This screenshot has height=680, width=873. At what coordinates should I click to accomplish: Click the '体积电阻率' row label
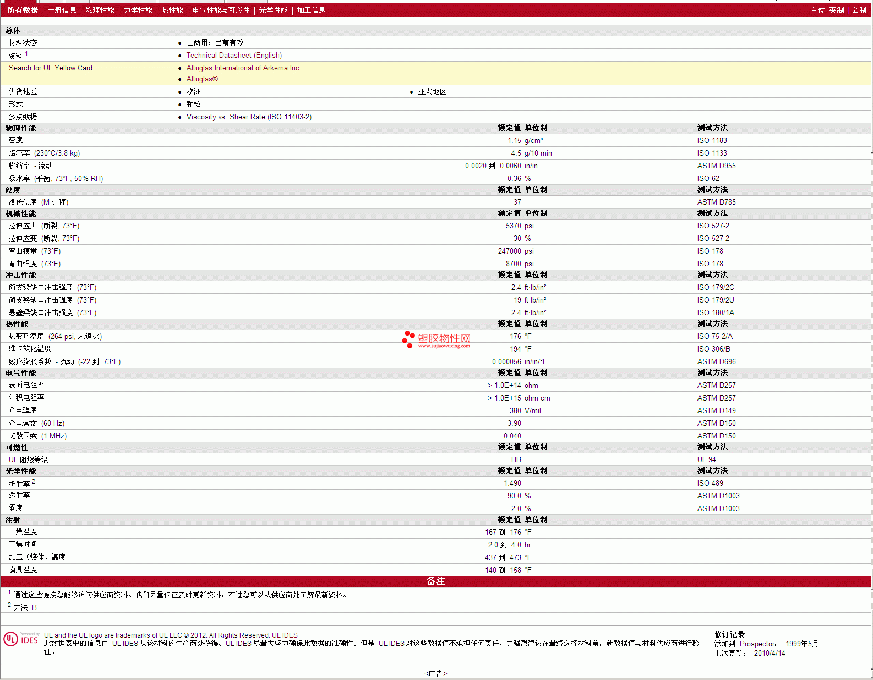point(26,398)
